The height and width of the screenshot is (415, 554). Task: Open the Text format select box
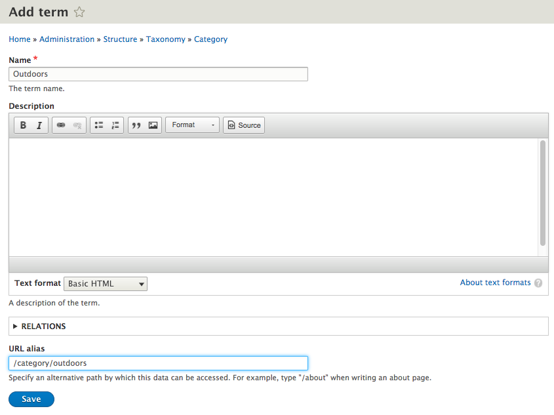(x=106, y=284)
